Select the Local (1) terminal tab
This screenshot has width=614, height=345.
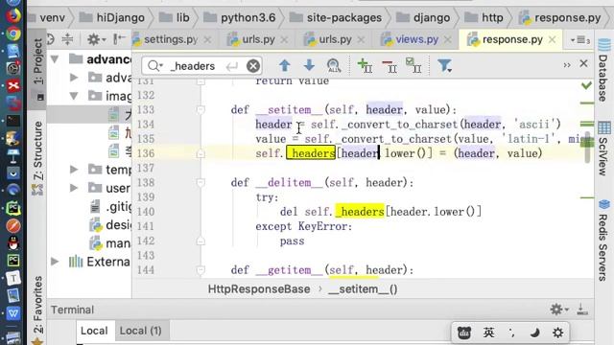click(141, 331)
